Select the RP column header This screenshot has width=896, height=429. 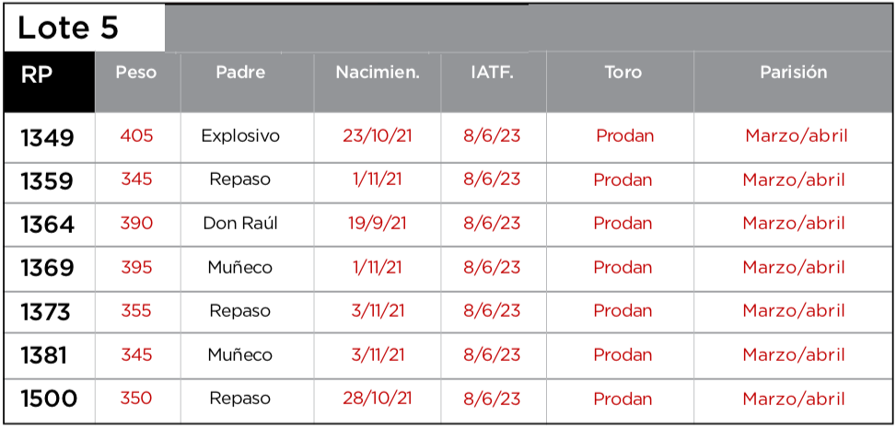(x=36, y=75)
